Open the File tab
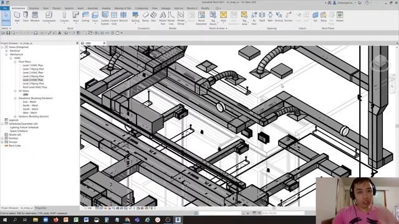Screen dimensions: 399x224 [5, 8]
